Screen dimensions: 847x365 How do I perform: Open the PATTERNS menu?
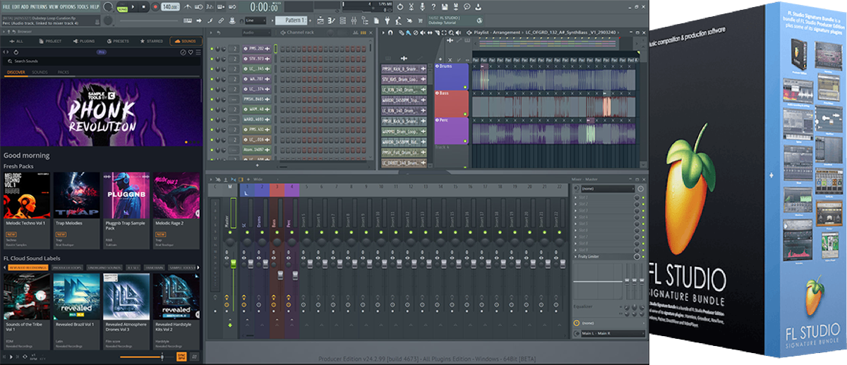pyautogui.click(x=40, y=6)
